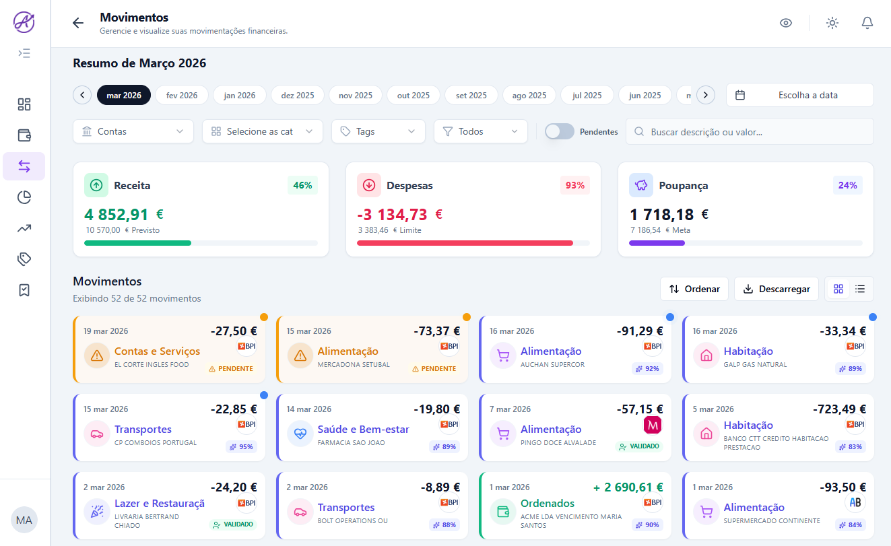Open notifications via the bell icon
Screen dimensions: 891x546
[x=867, y=22]
